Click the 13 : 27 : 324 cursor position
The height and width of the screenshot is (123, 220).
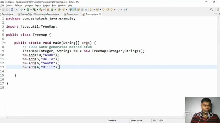click(x=158, y=121)
